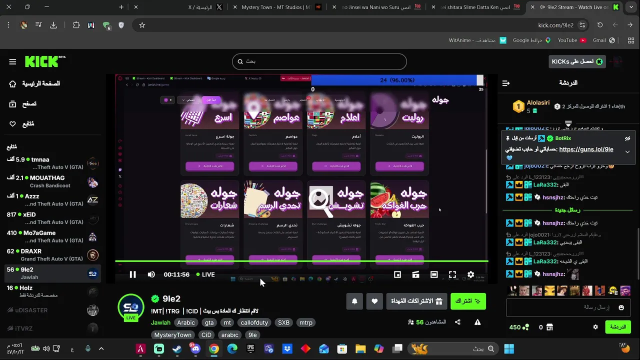Click the gta tag
Viewport: 640px width, 360px height.
point(209,322)
